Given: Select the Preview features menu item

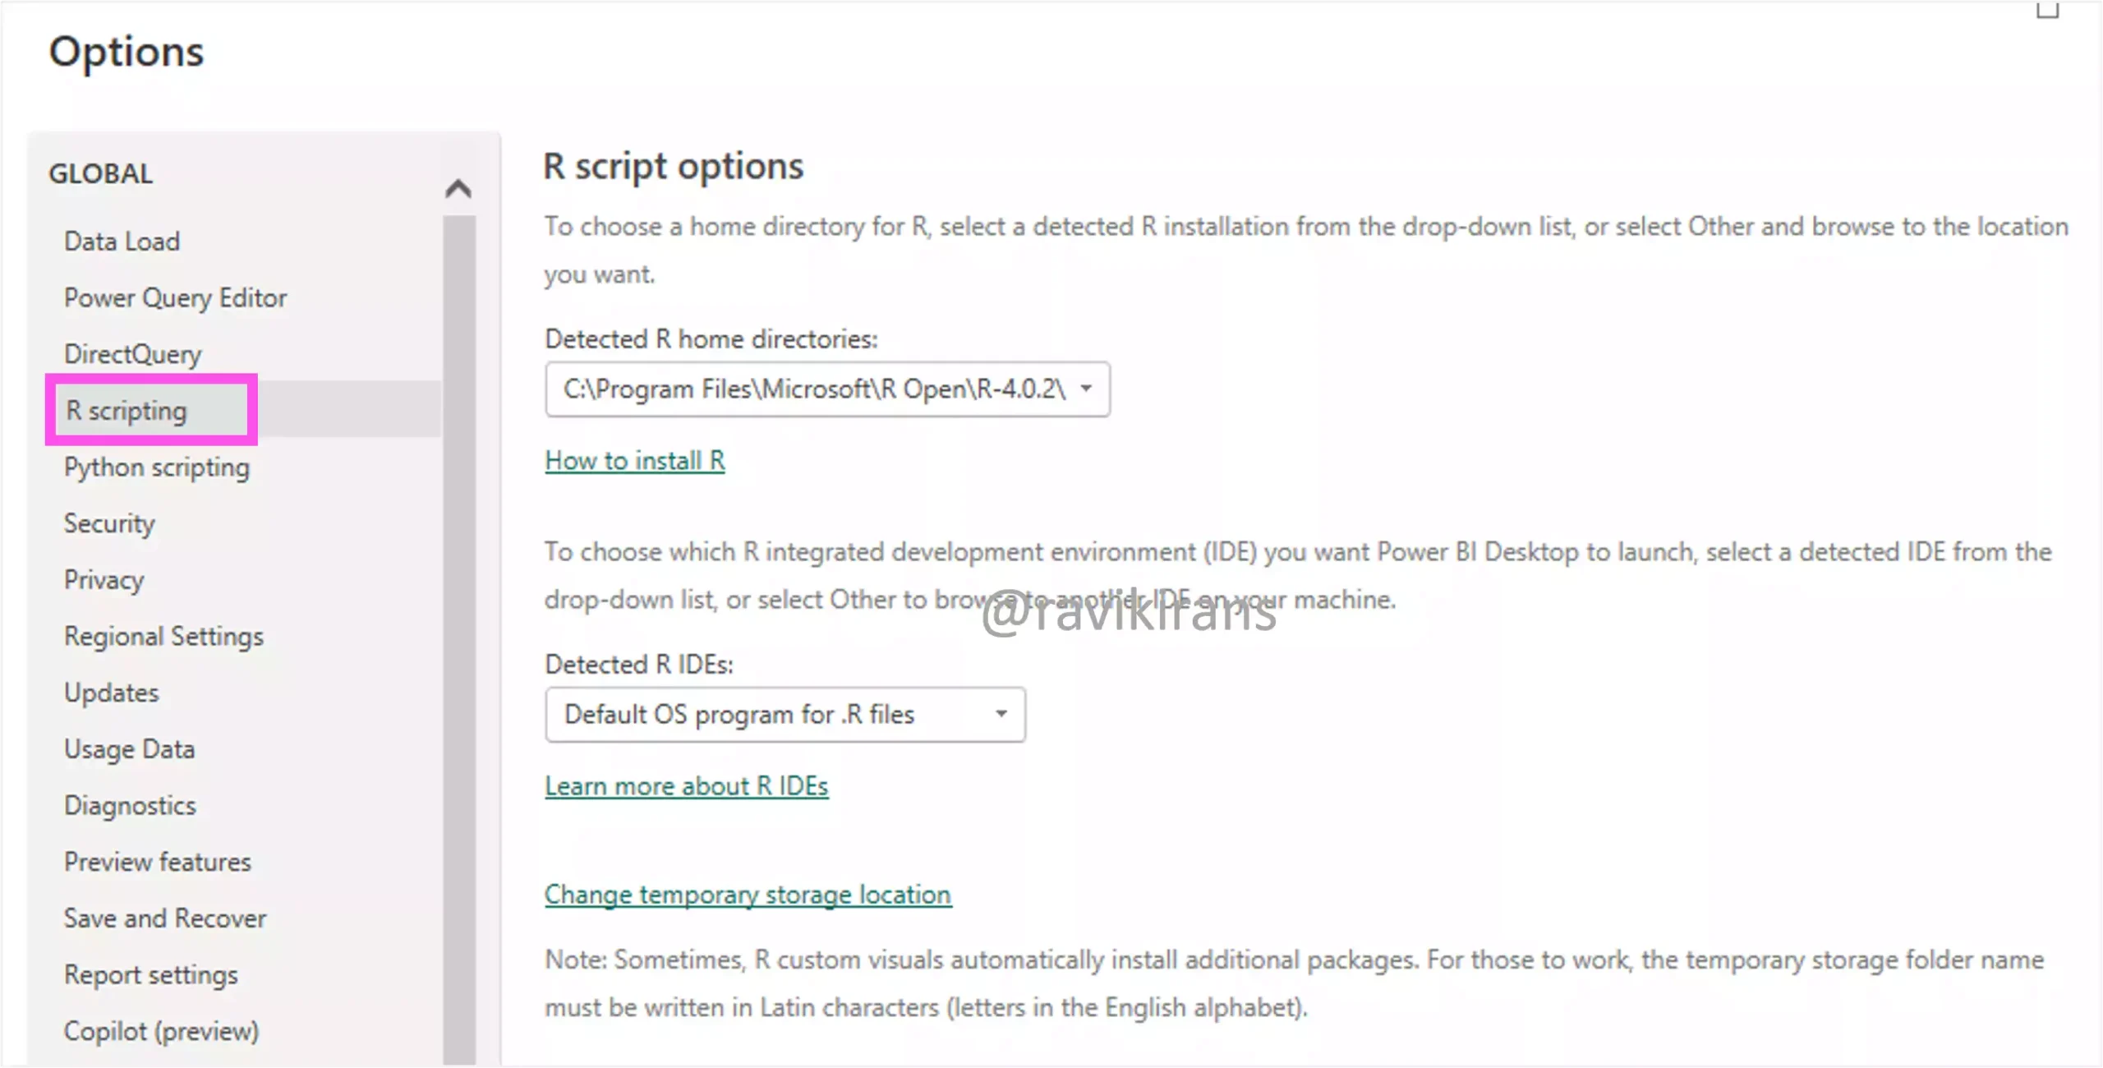Looking at the screenshot, I should coord(158,861).
